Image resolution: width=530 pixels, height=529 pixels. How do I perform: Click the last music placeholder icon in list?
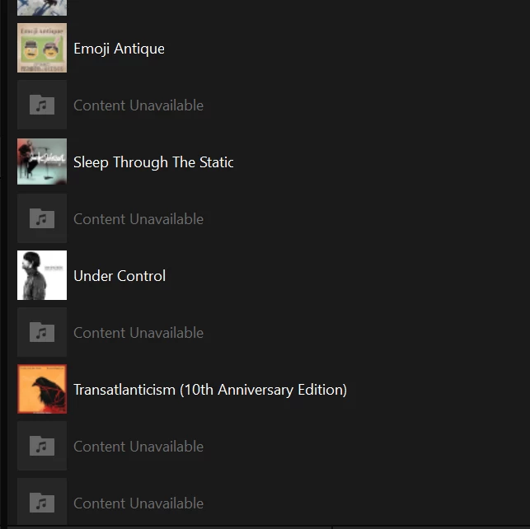click(x=42, y=503)
